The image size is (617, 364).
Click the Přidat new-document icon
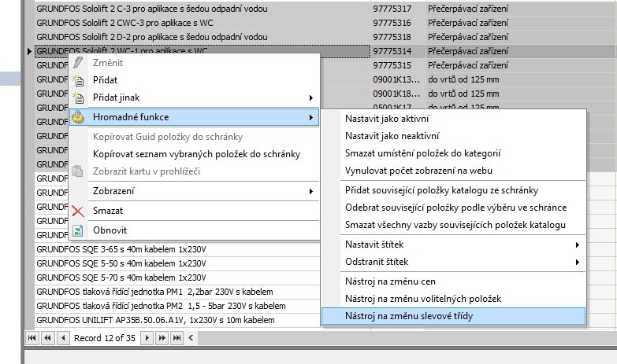[x=78, y=80]
